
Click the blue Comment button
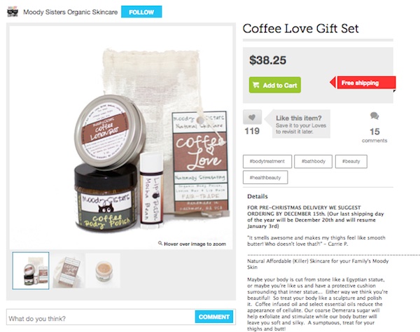click(x=214, y=317)
